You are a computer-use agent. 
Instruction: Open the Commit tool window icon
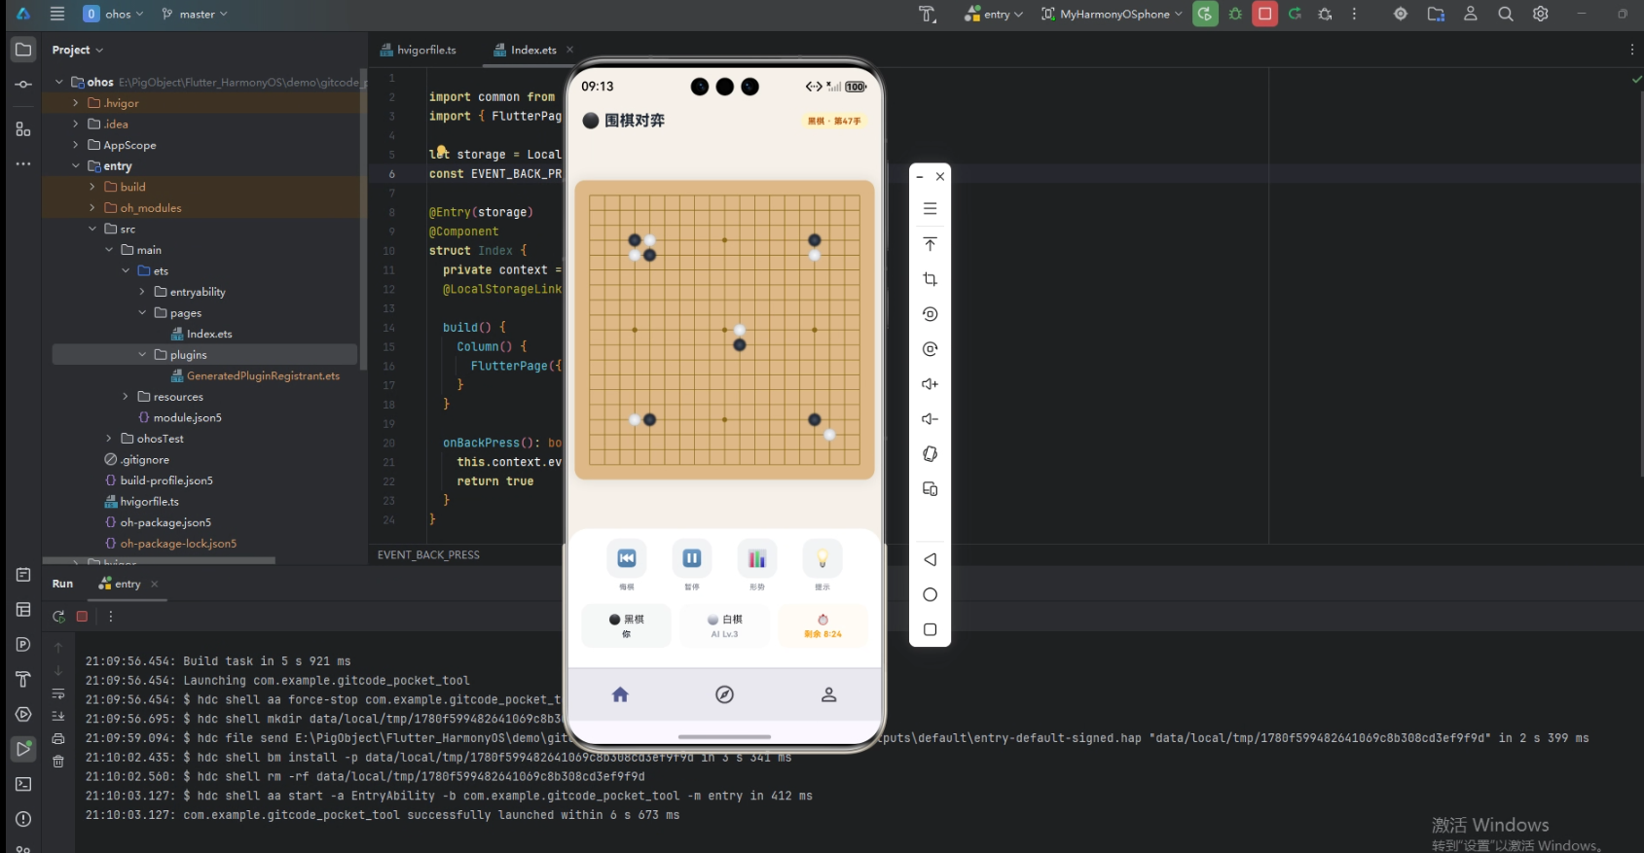(23, 85)
